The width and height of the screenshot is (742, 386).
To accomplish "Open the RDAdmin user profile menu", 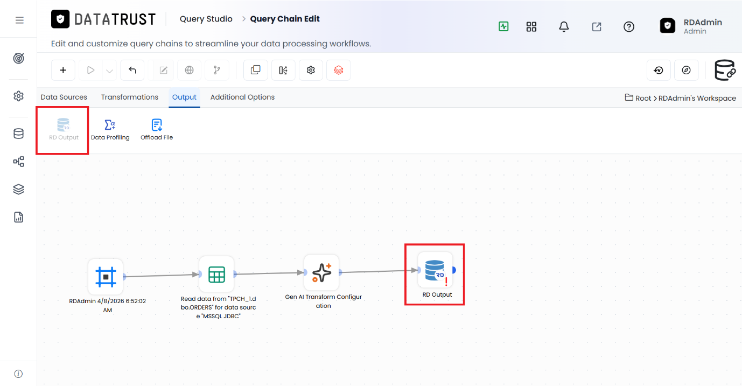I will 691,26.
